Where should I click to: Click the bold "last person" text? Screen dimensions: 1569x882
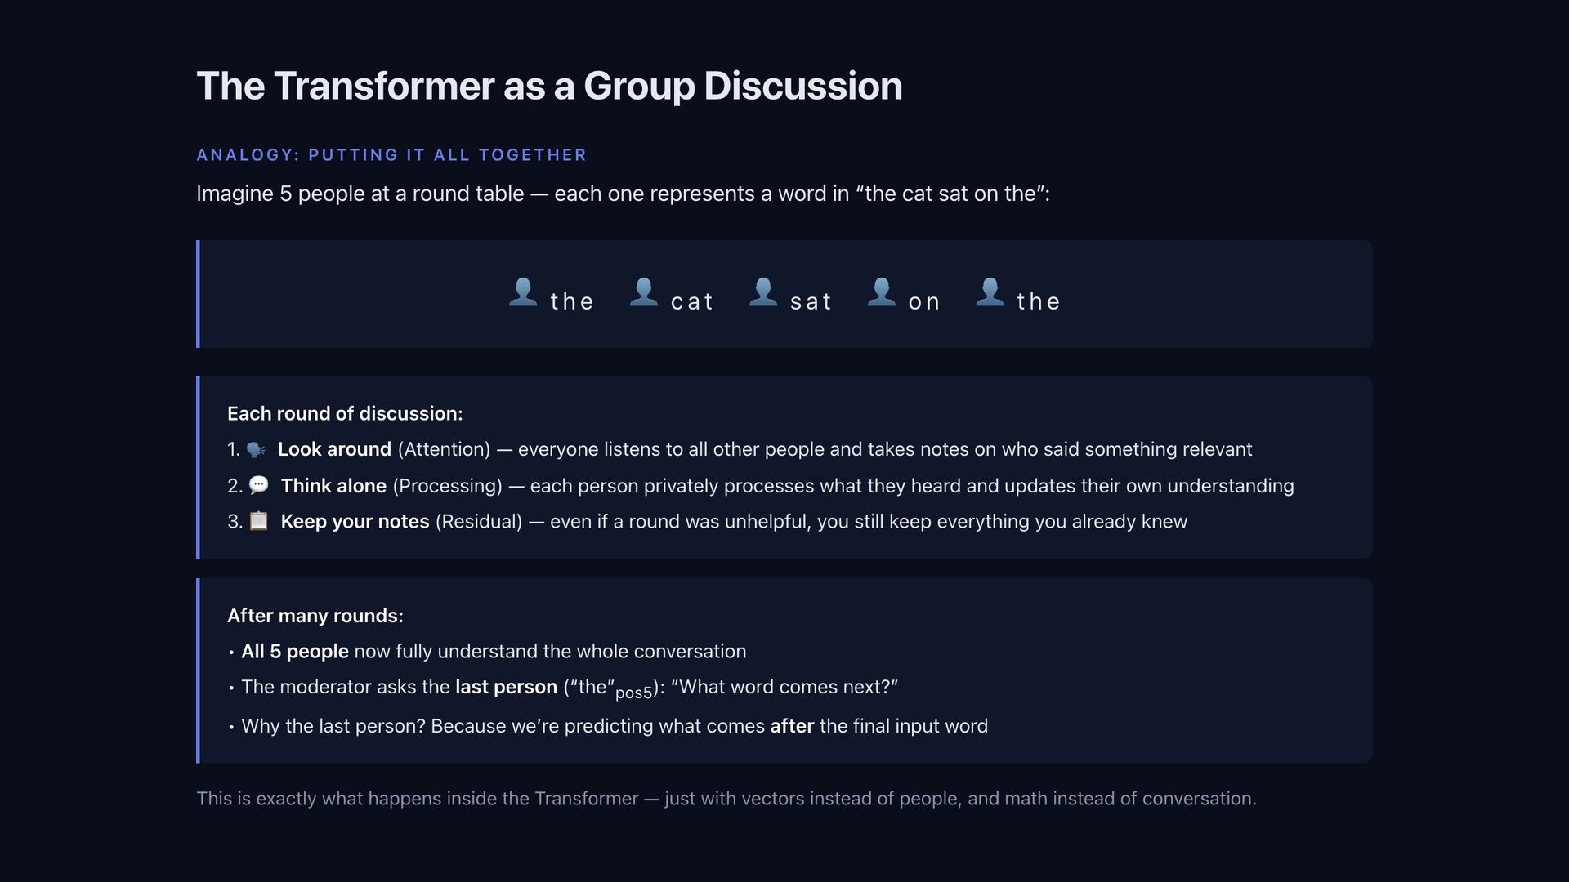[506, 687]
